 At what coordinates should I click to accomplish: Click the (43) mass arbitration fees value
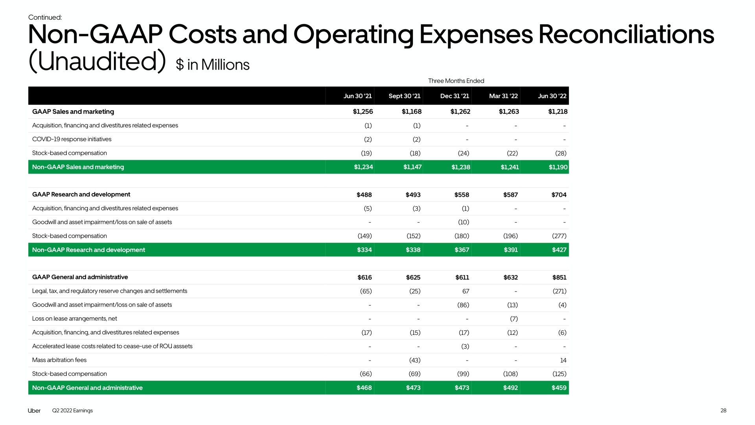[414, 360]
